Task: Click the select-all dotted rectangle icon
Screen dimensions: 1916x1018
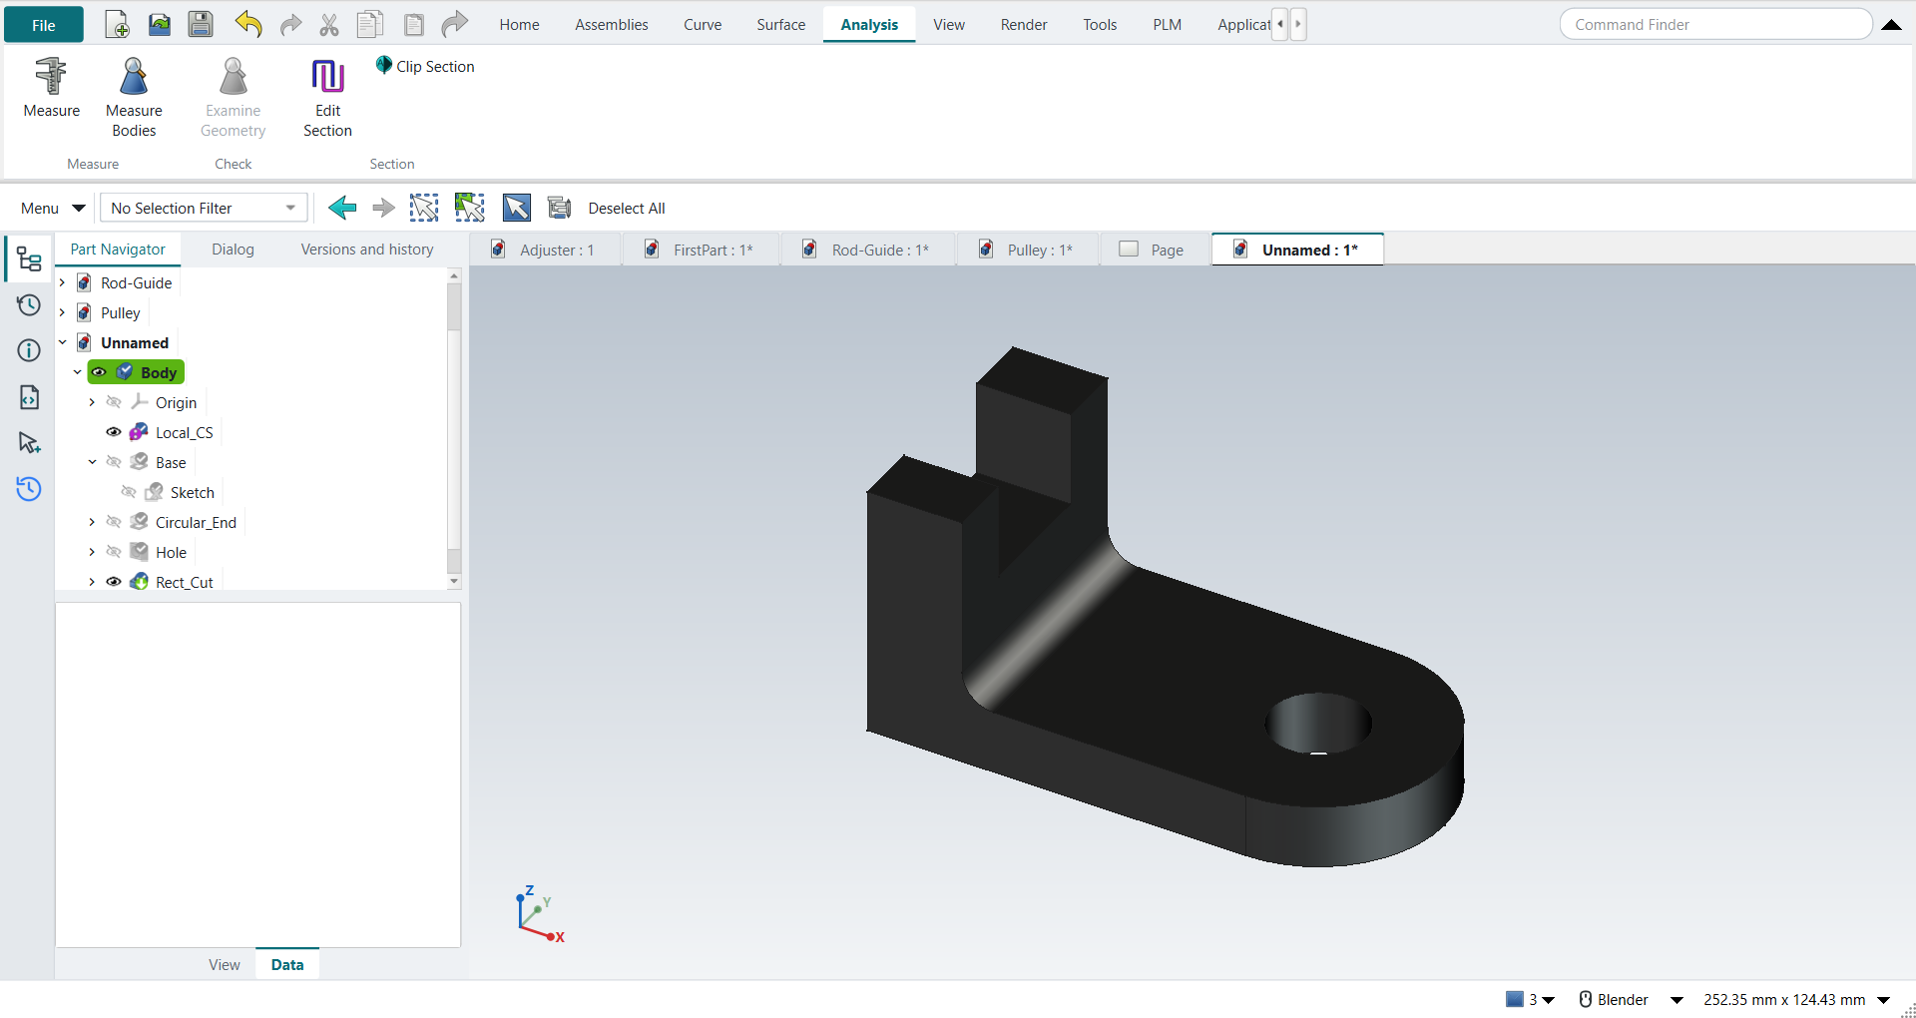Action: point(424,208)
